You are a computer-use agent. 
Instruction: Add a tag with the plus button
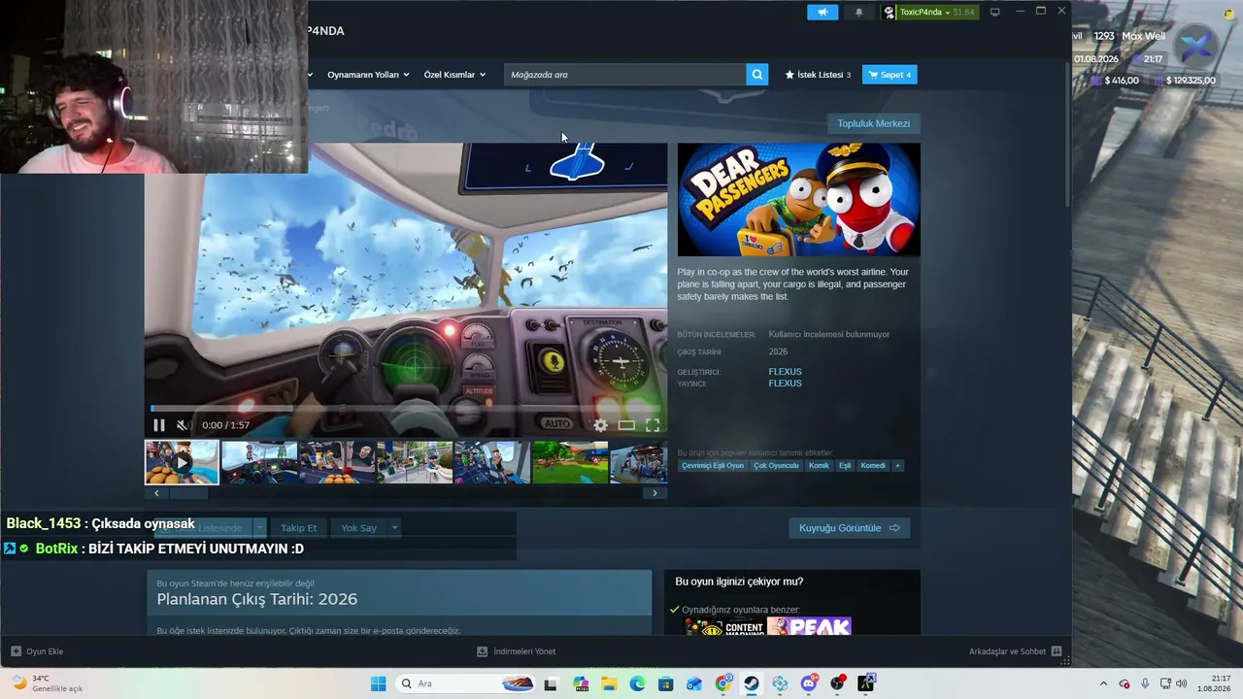click(897, 466)
